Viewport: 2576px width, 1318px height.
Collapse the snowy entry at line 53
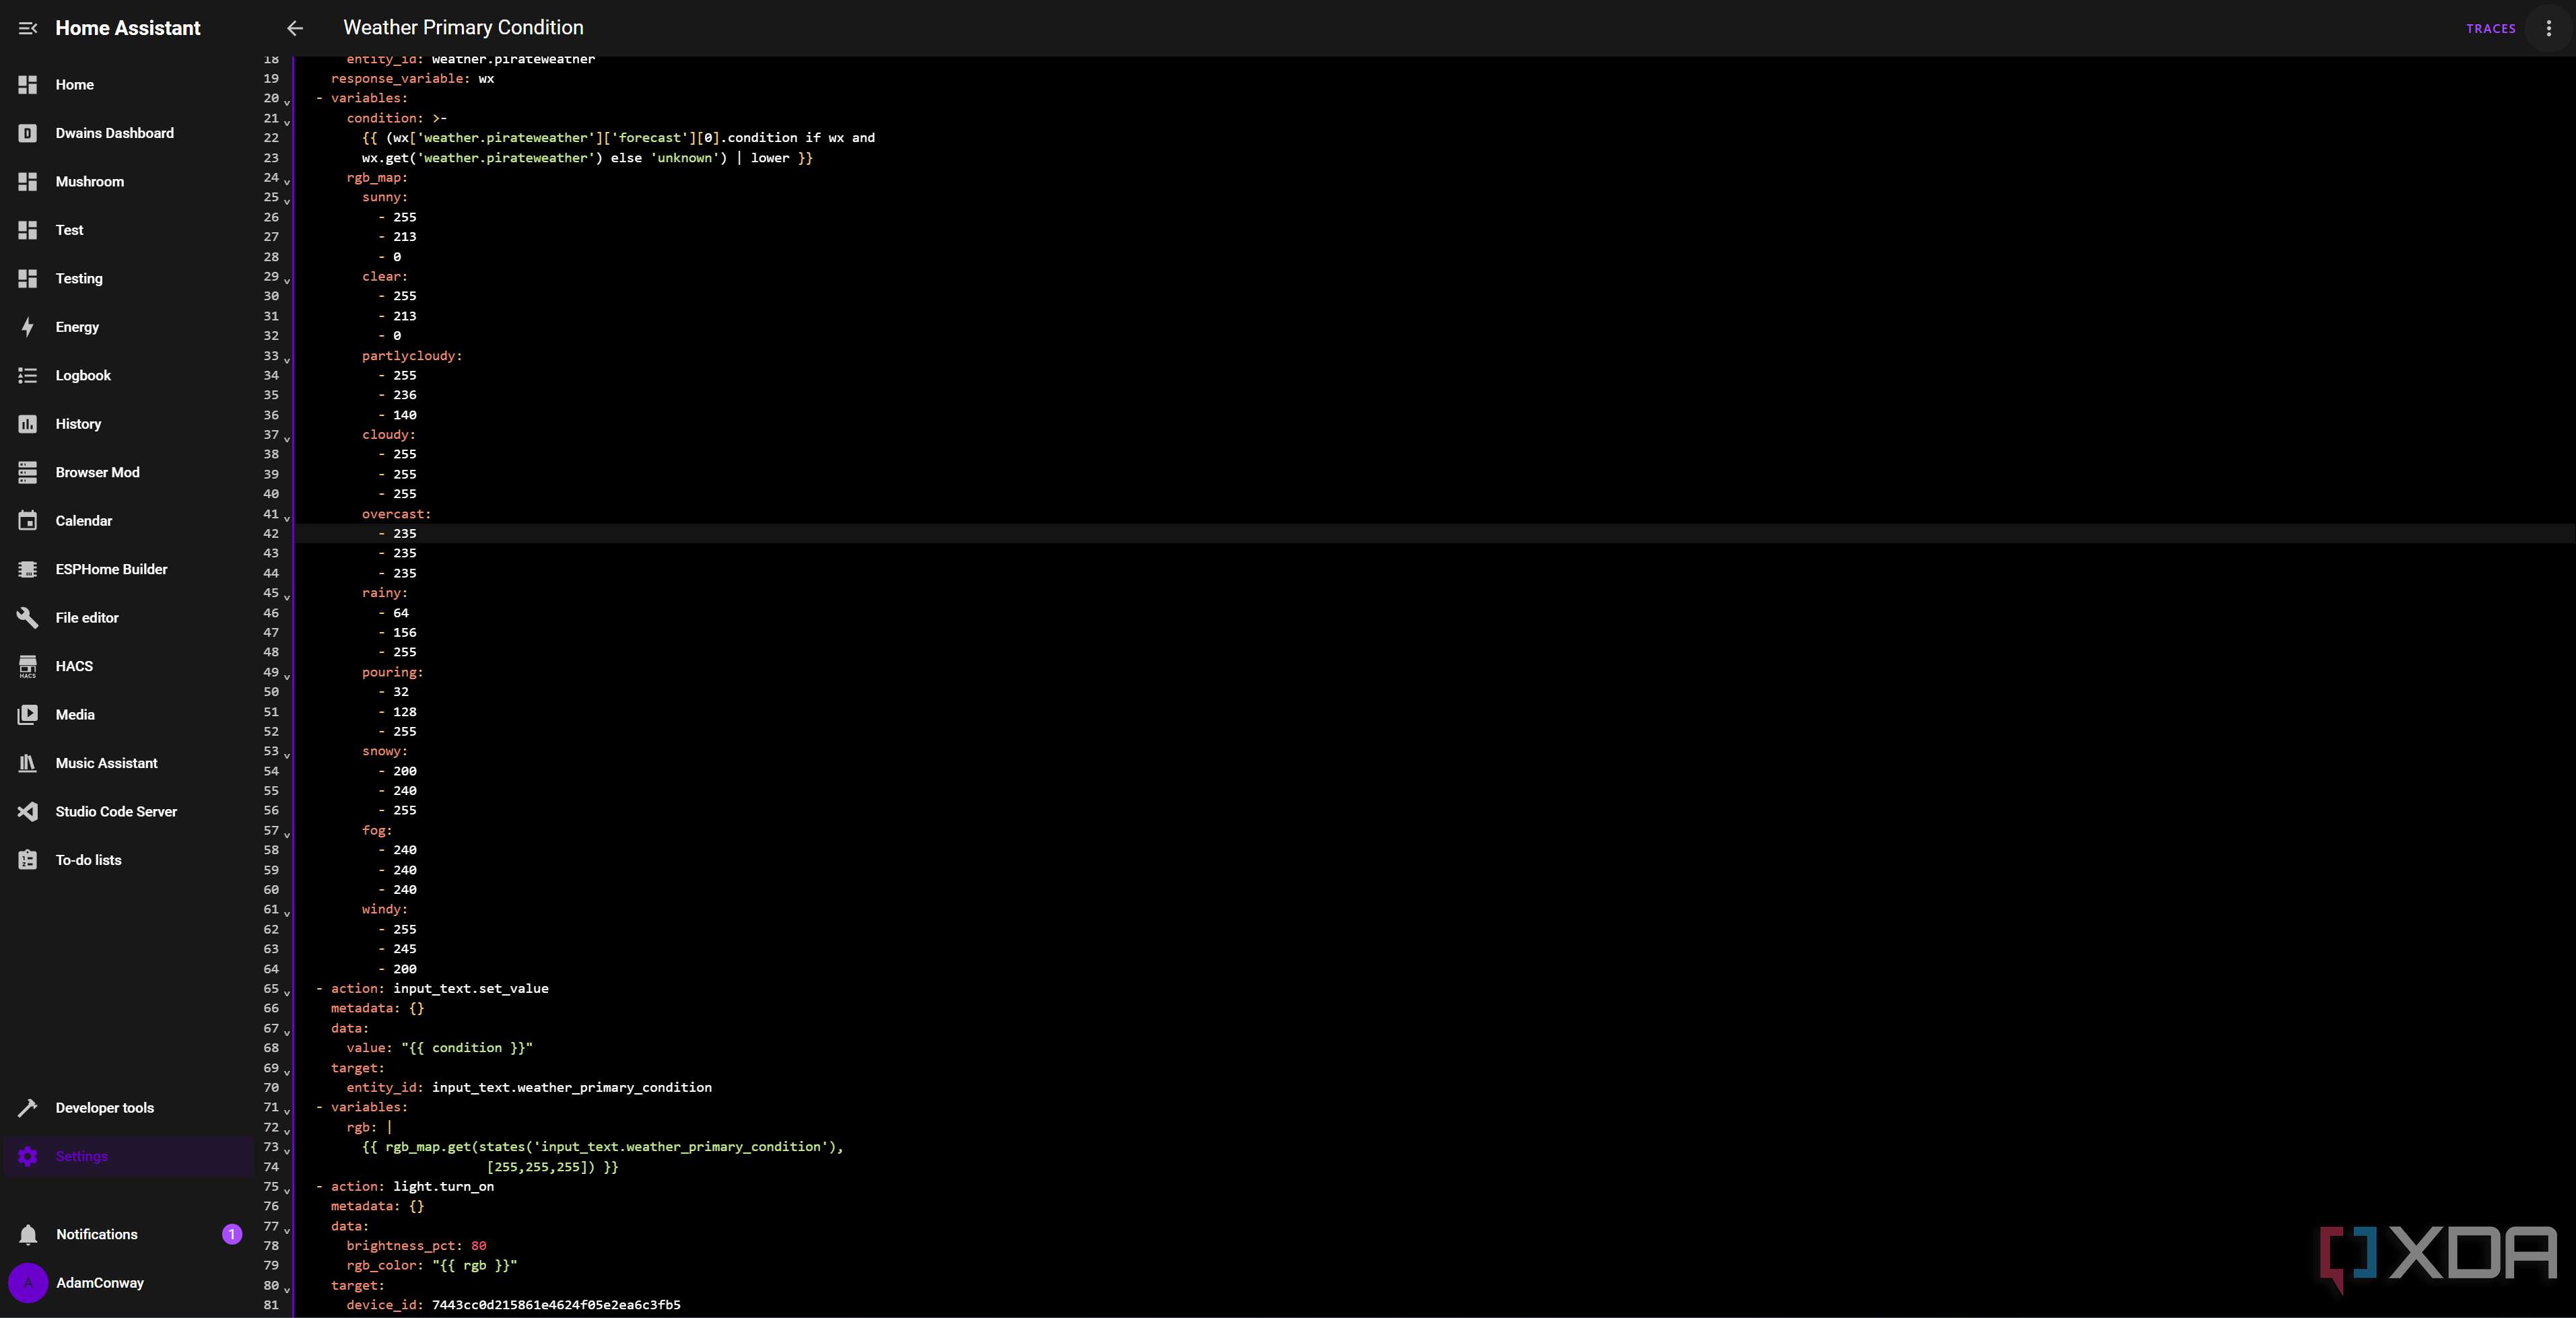click(287, 755)
